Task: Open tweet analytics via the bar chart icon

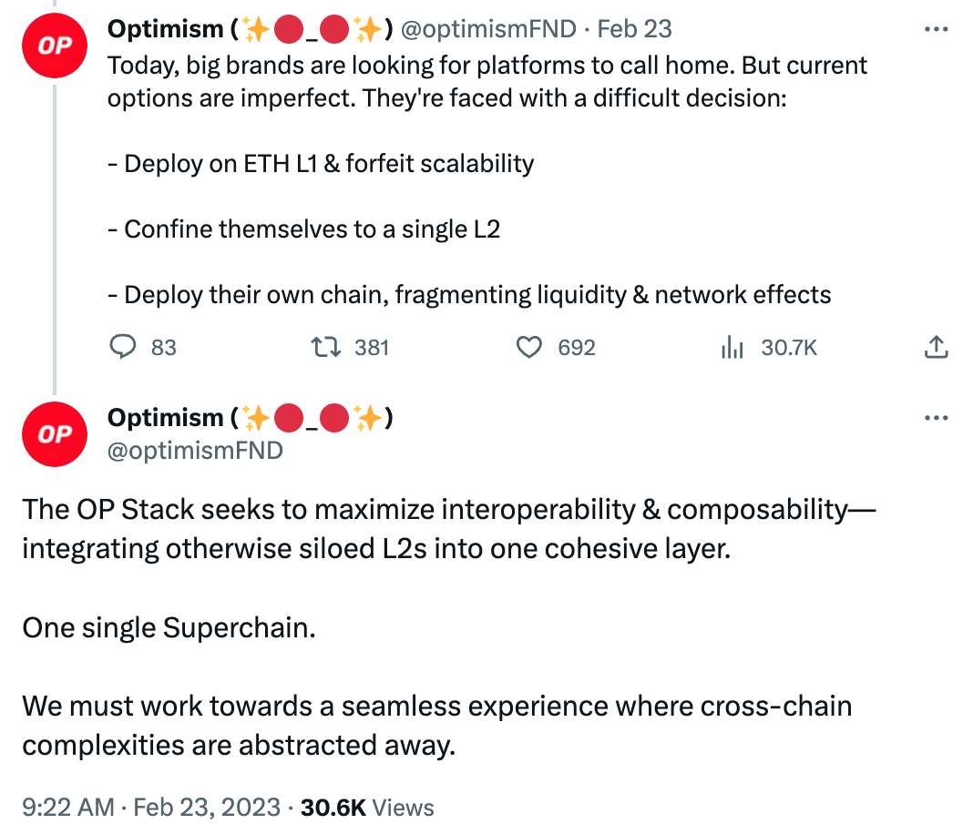Action: point(732,347)
